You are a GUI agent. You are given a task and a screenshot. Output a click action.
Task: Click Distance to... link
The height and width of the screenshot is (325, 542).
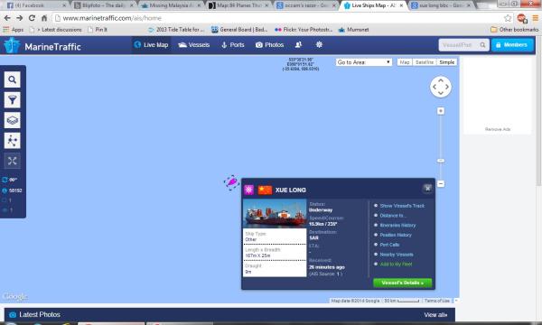[x=393, y=216]
